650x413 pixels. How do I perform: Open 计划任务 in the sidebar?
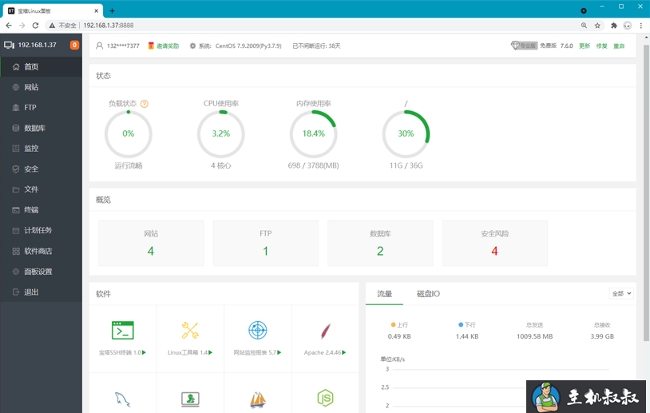[41, 230]
